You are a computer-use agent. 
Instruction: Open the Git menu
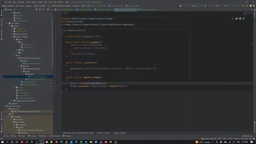(55, 2)
